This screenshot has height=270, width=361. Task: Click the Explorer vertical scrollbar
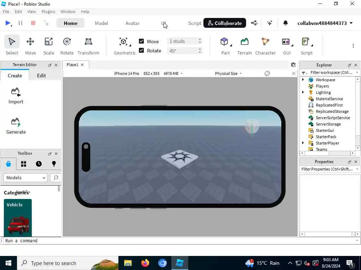(x=357, y=114)
